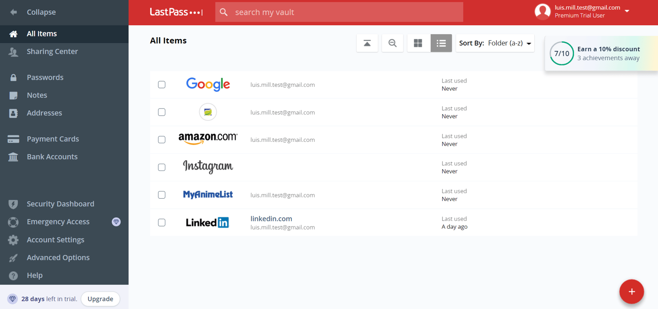The height and width of the screenshot is (309, 658).
Task: Open the Help section
Action: [x=34, y=275]
